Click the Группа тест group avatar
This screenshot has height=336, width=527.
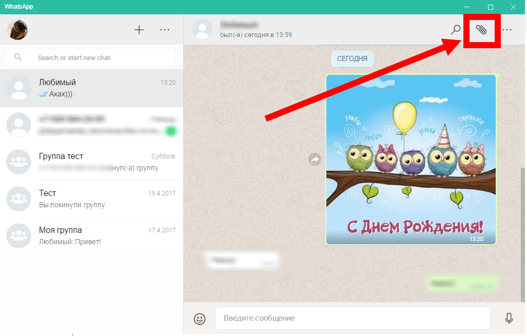coord(19,162)
